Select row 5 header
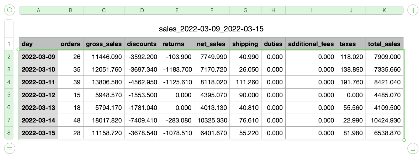Image resolution: width=420 pixels, height=157 pixels. click(x=9, y=95)
